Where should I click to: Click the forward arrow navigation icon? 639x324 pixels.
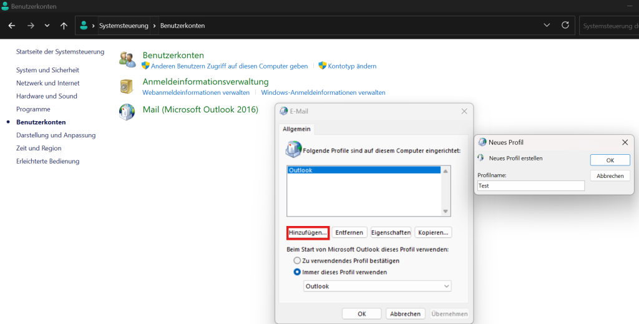tap(31, 26)
